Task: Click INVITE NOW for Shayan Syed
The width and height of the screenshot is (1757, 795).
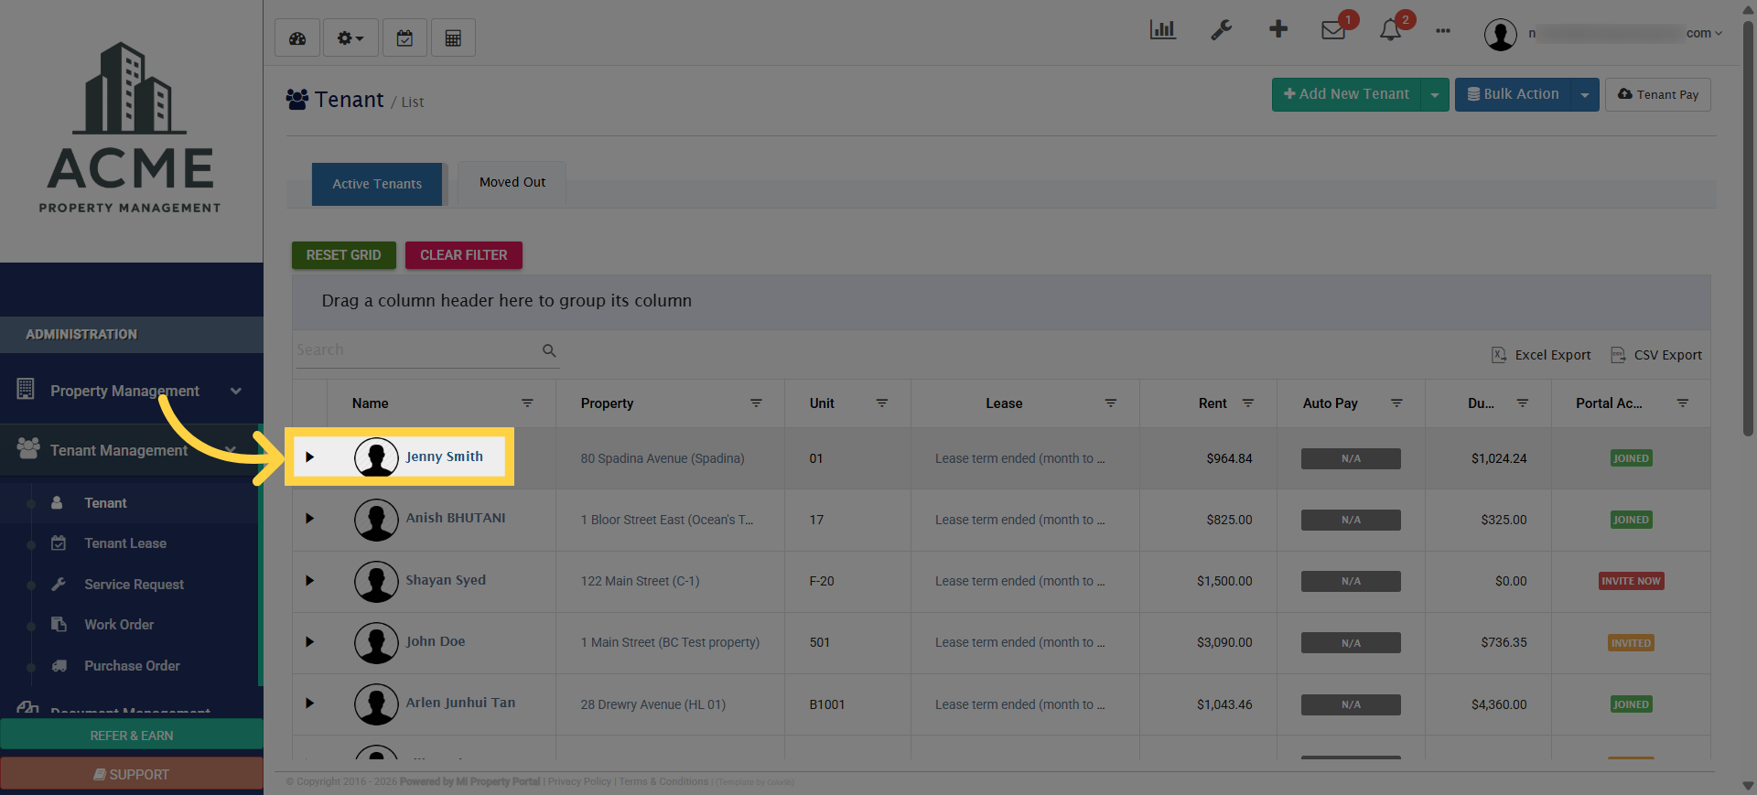Action: click(x=1631, y=581)
